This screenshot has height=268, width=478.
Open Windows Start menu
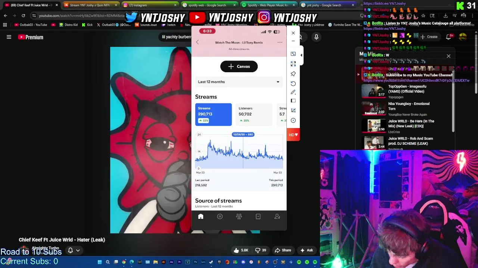tap(100, 262)
